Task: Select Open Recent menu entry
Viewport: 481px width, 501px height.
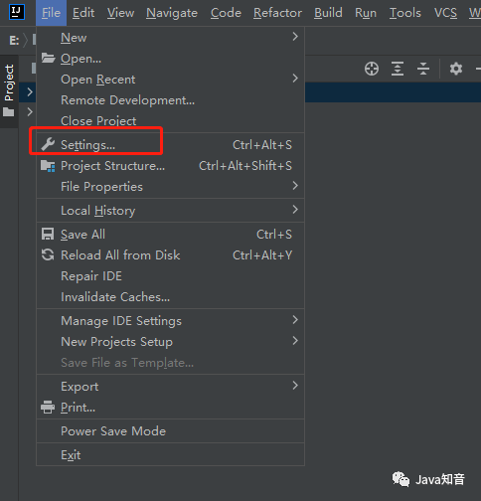Action: (170, 80)
